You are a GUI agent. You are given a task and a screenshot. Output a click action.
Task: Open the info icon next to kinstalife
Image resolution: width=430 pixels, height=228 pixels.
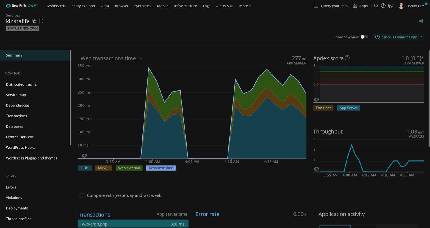[x=41, y=21]
